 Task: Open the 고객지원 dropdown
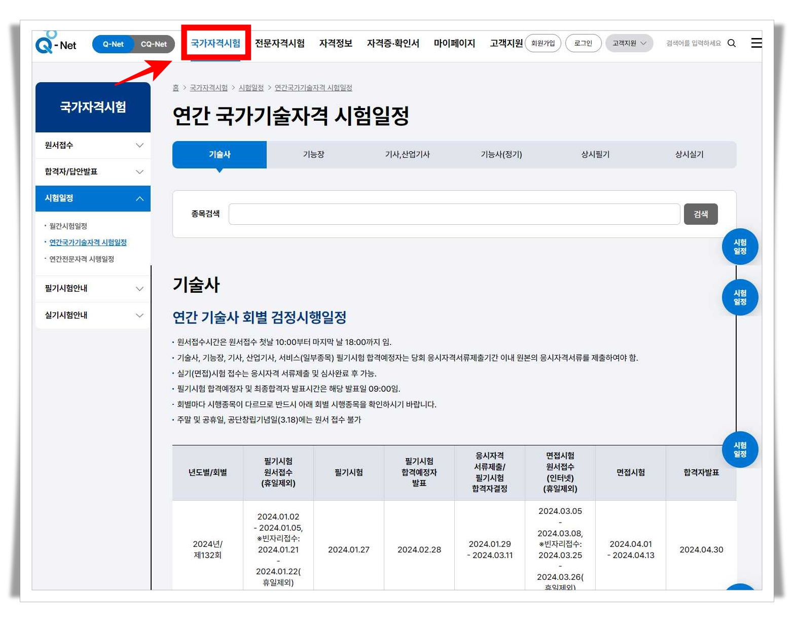pyautogui.click(x=629, y=43)
